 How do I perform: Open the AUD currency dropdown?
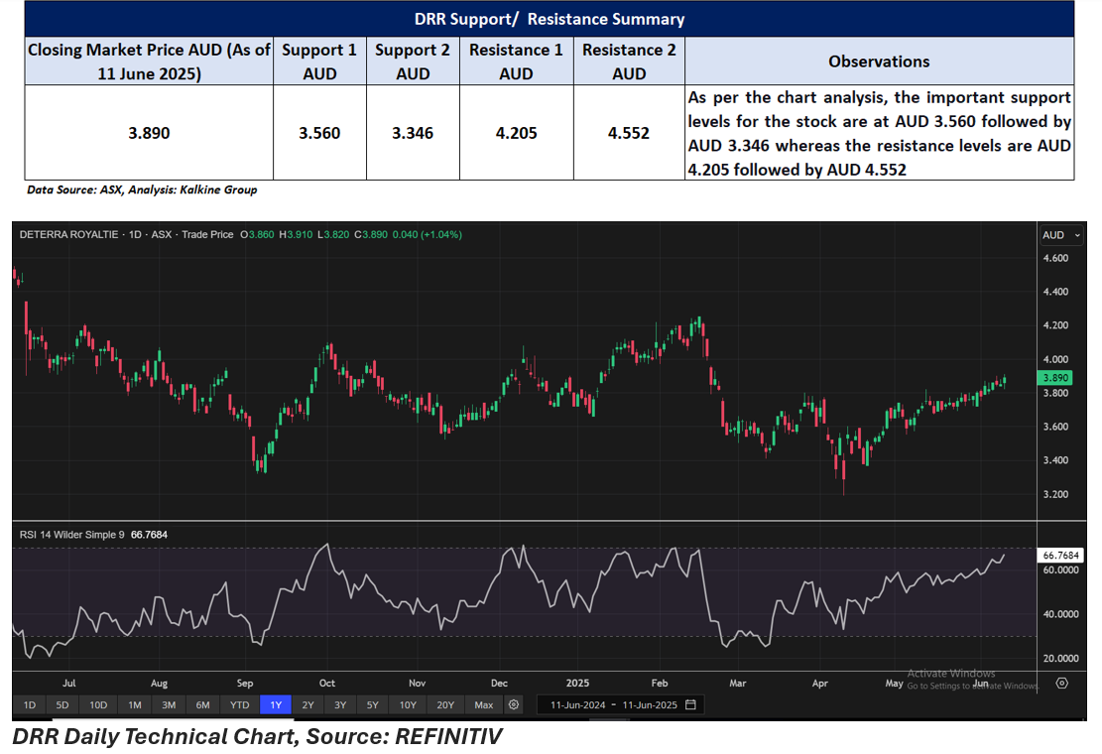(x=1061, y=235)
